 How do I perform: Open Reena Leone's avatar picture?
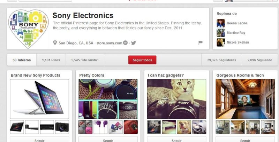pos(221,23)
